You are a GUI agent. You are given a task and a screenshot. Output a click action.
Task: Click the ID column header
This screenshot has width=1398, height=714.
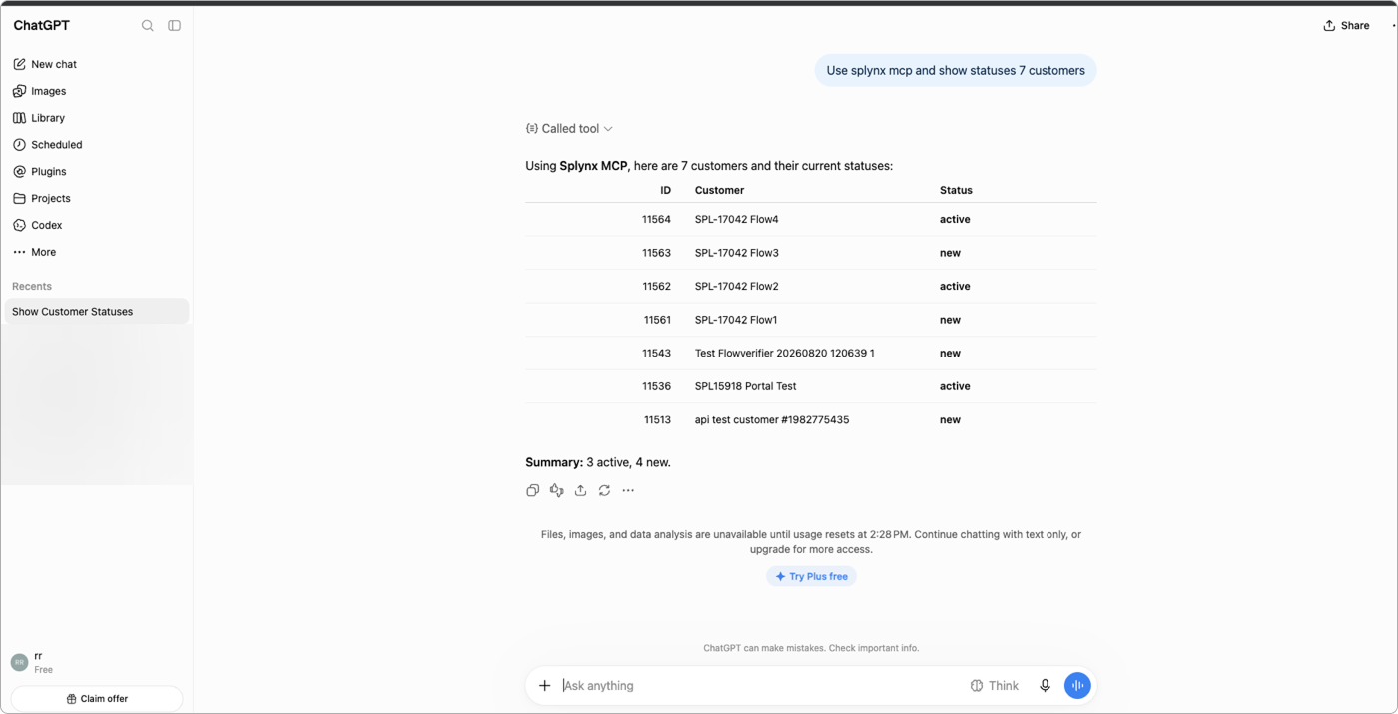[x=665, y=190]
